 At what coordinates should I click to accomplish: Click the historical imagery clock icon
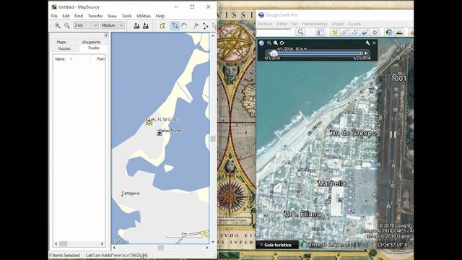(389, 32)
